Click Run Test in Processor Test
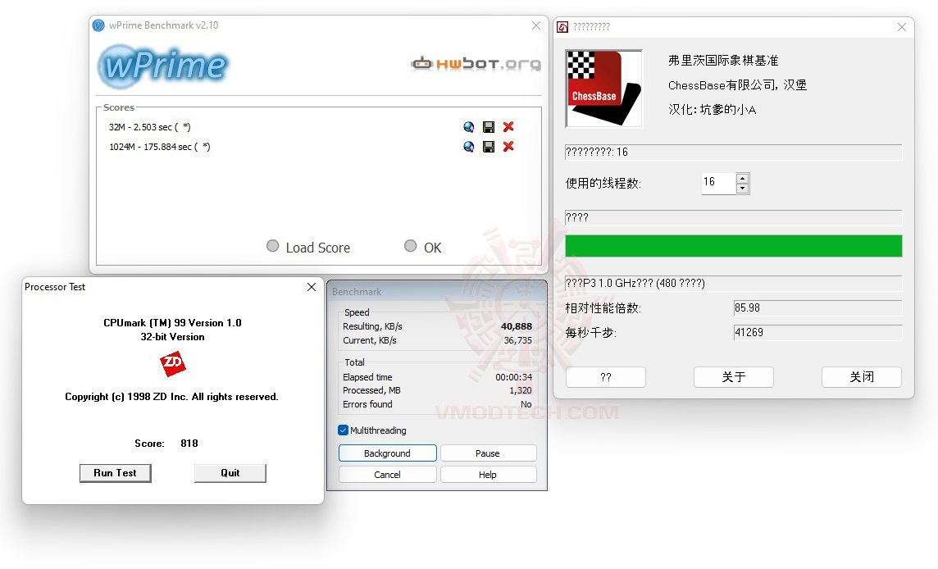 pos(116,473)
